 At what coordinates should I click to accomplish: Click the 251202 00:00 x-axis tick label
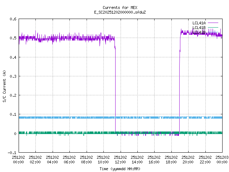(x=19, y=159)
